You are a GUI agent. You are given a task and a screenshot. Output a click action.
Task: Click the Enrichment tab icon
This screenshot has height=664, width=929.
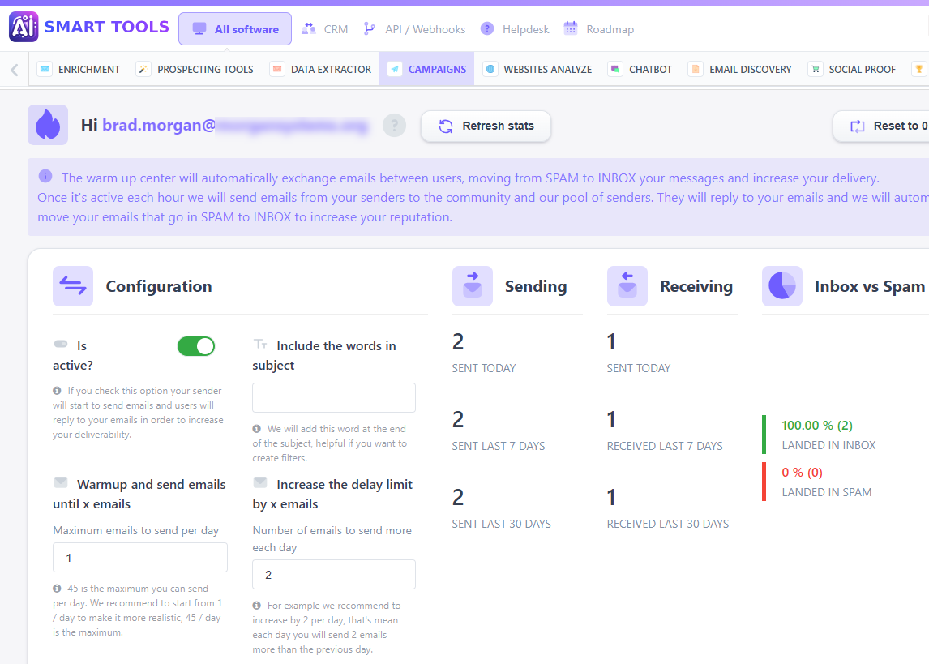click(x=45, y=69)
